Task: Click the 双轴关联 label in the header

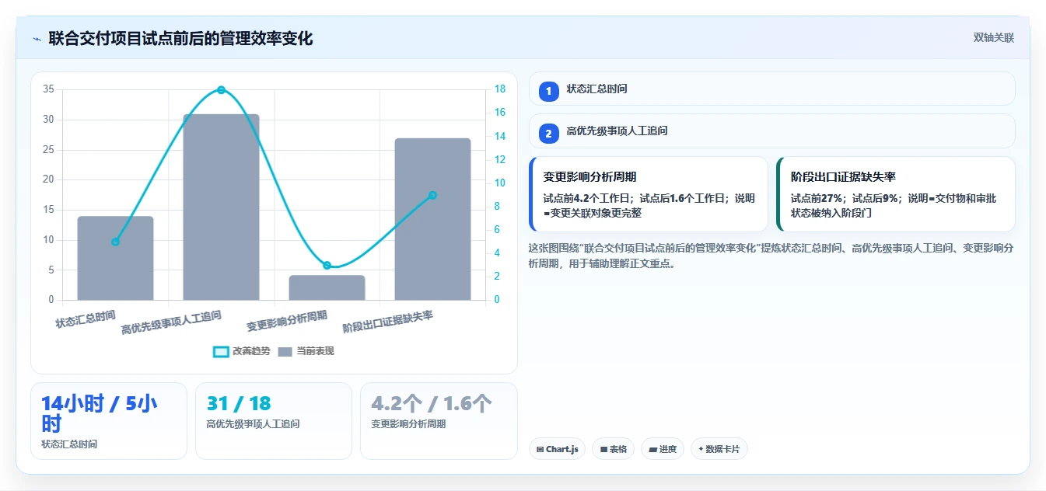Action: pos(993,38)
